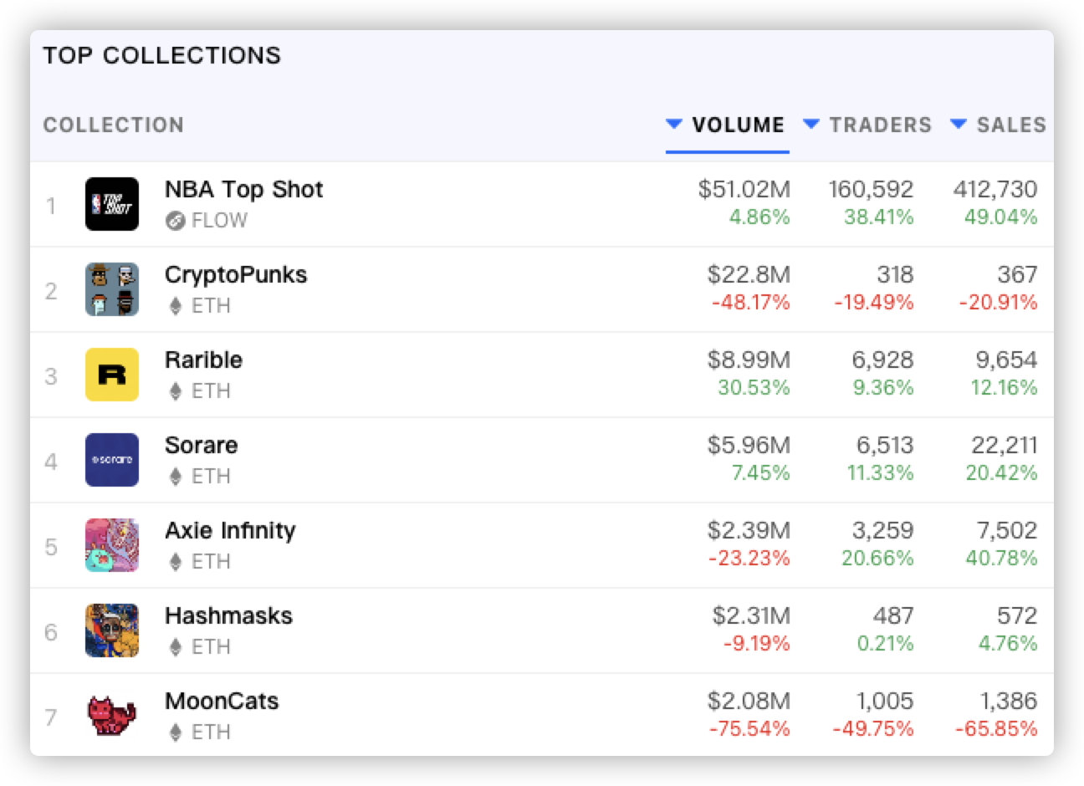
Task: Click the red MoonCats pixel cat icon
Action: pyautogui.click(x=112, y=716)
